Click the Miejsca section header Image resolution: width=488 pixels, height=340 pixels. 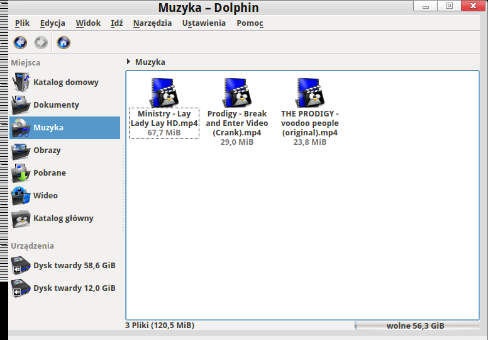pos(26,62)
